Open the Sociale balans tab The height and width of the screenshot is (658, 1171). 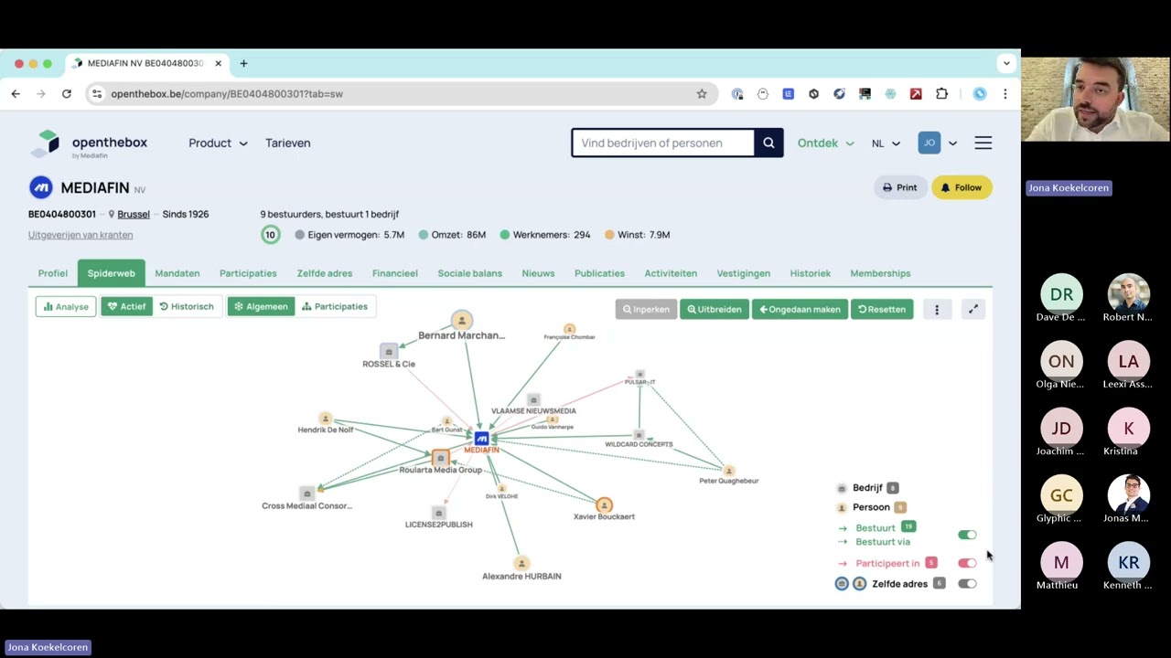[x=470, y=273]
